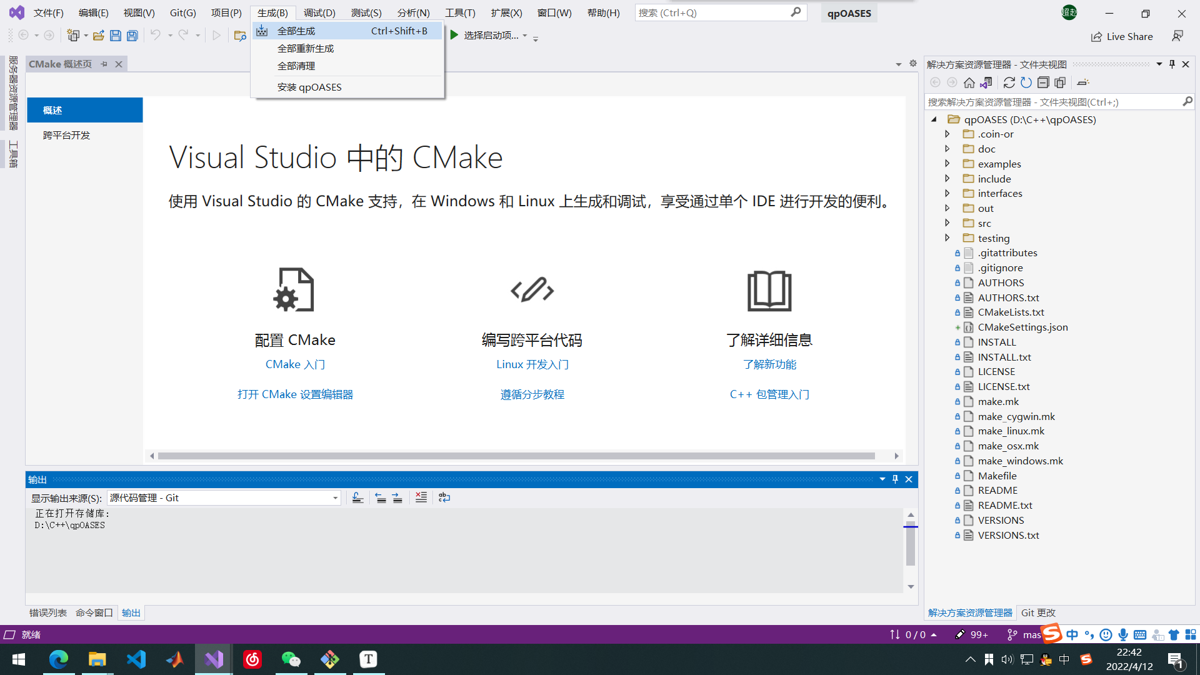1200x675 pixels.
Task: Toggle the pin on the CMake overview tab
Action: coord(104,64)
